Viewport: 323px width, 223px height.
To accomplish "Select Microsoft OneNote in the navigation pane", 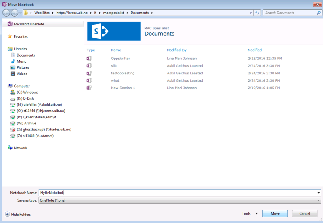I will [28, 24].
